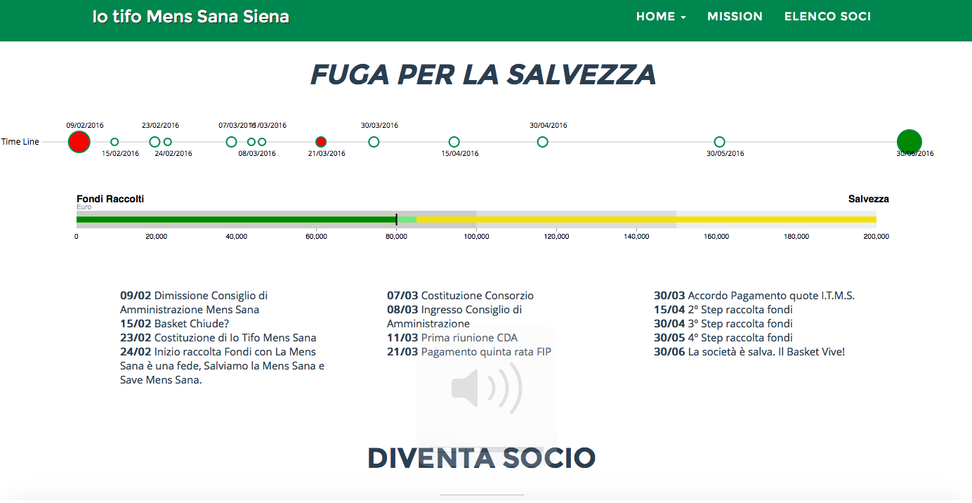Viewport: 972px width, 503px height.
Task: Select the 30/05/2016 timeline marker
Action: (719, 142)
